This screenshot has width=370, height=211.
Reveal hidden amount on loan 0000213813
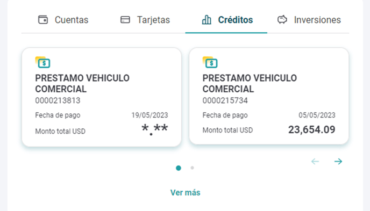pyautogui.click(x=155, y=129)
